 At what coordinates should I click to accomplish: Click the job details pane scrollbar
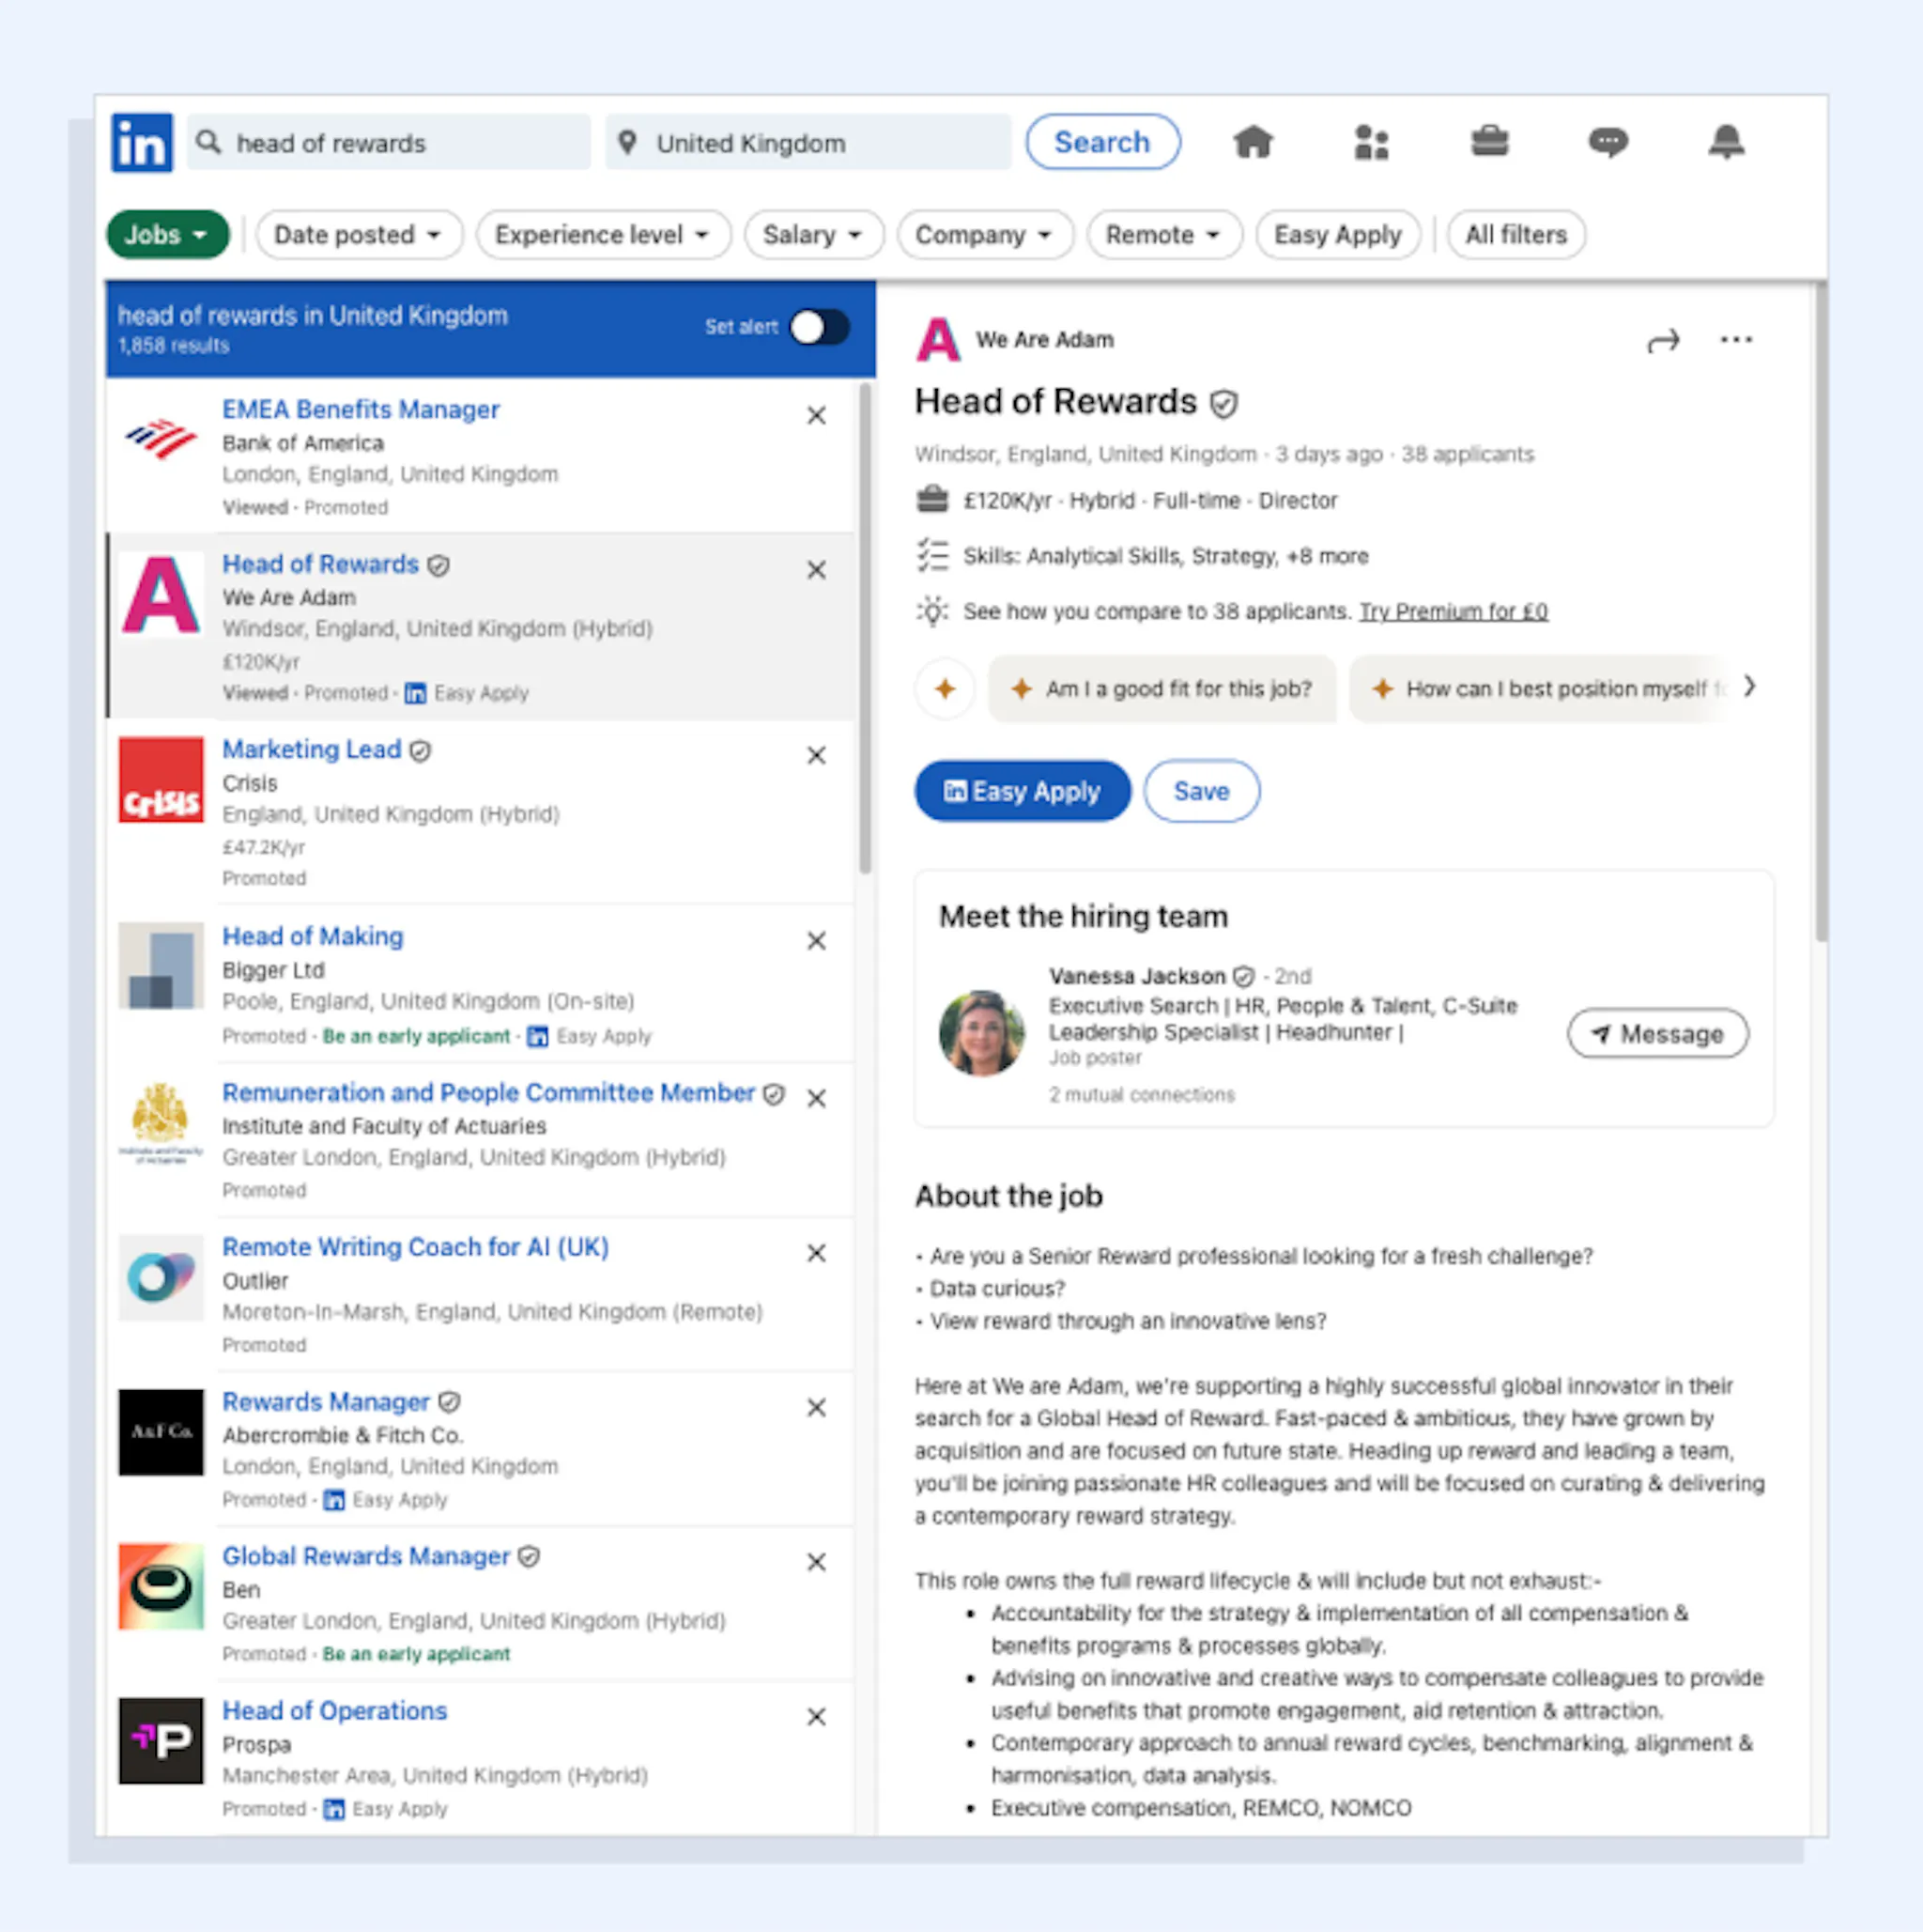[1821, 612]
